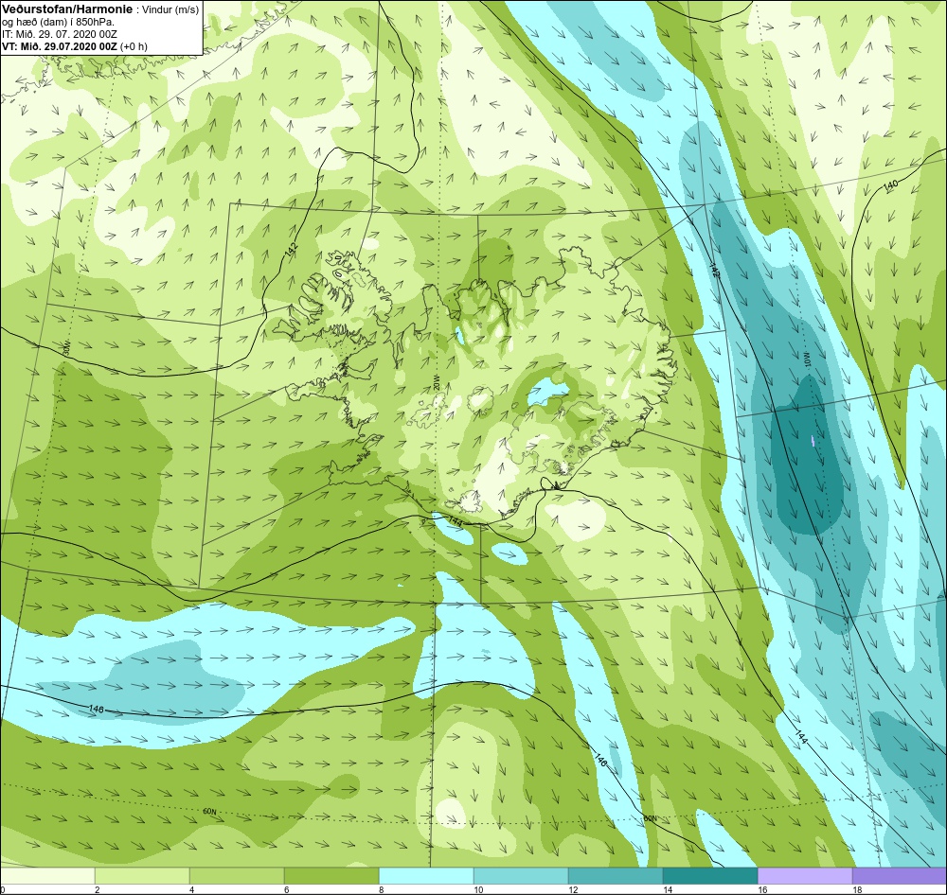Click the 'VT: Mið. 29.07.2020 00Z (+0 h)' line
The width and height of the screenshot is (947, 895).
pyautogui.click(x=74, y=45)
